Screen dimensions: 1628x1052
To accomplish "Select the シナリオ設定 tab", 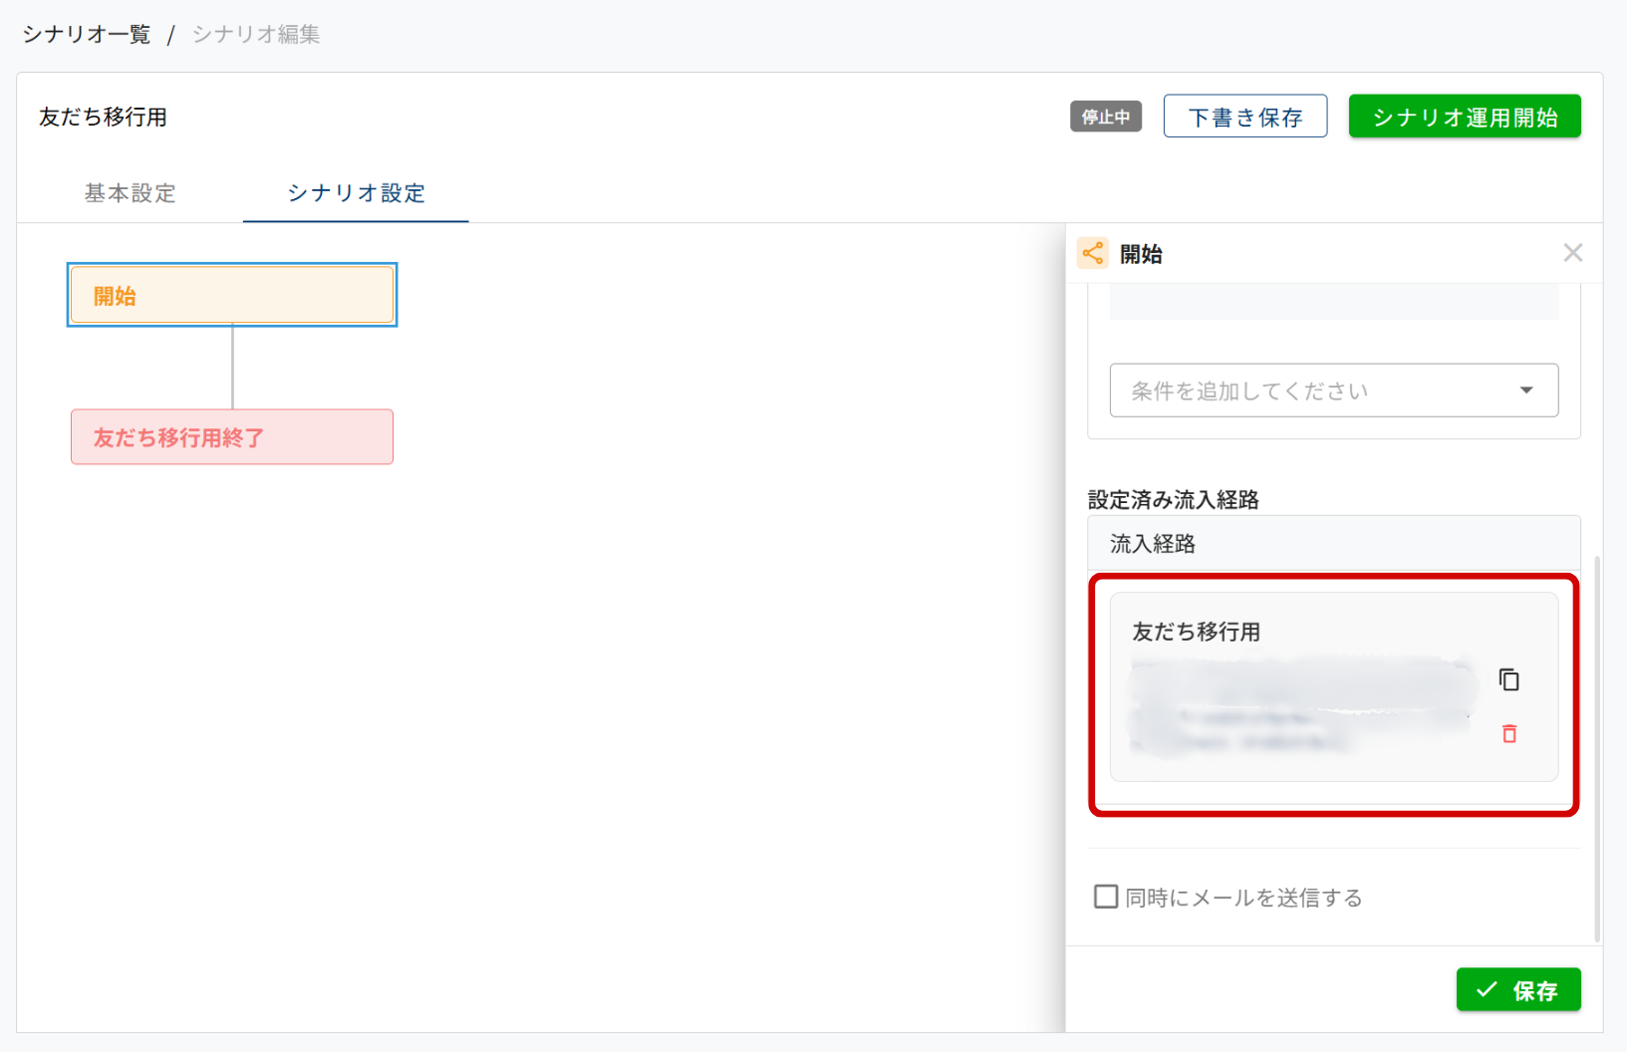I will (x=356, y=193).
